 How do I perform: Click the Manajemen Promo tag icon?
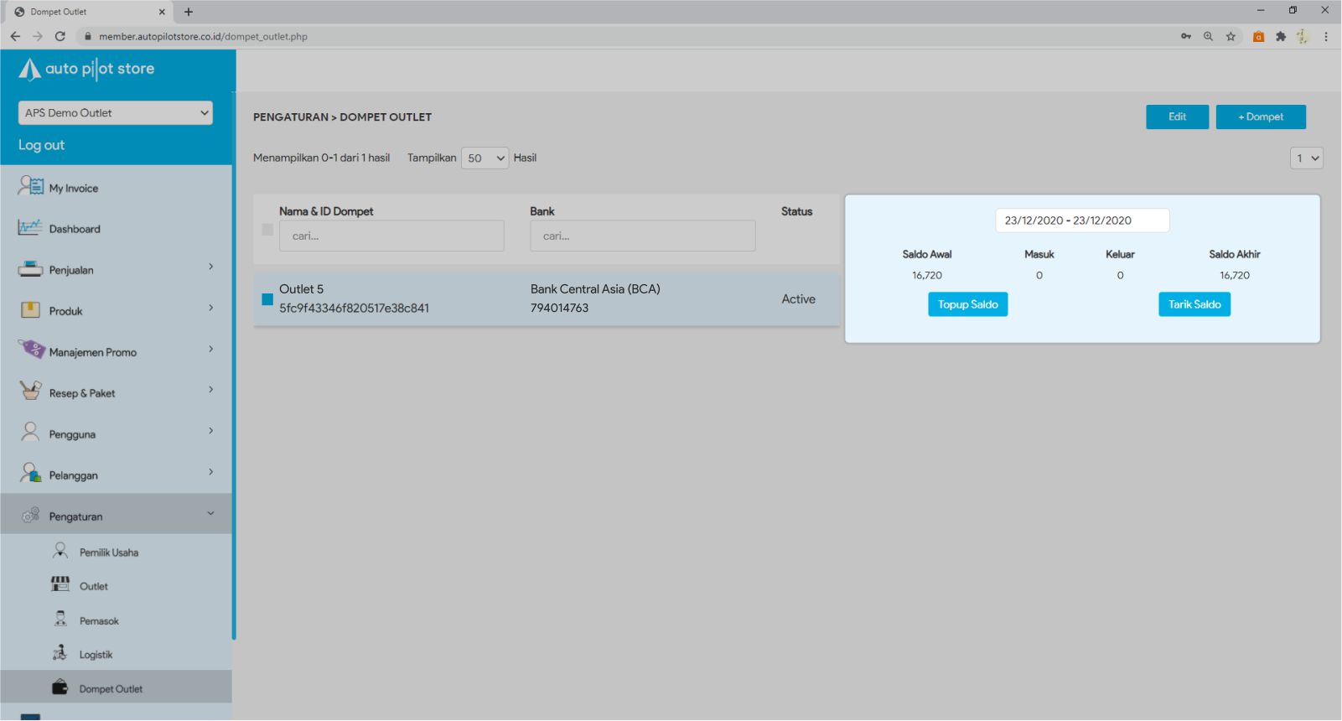(32, 350)
